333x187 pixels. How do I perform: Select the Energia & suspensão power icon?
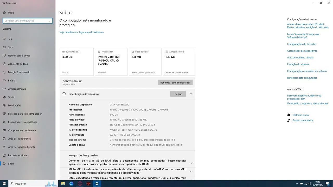[x=4, y=72]
